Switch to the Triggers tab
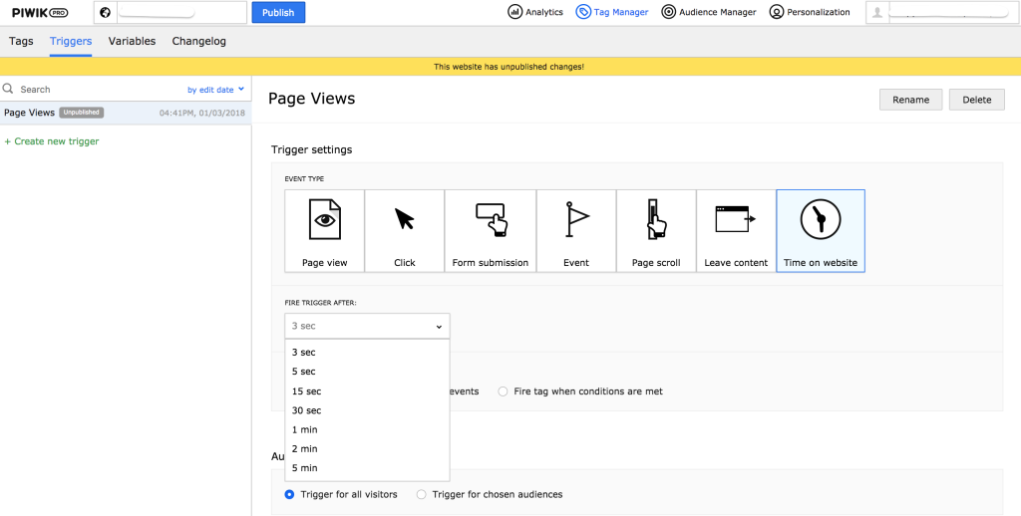This screenshot has width=1021, height=516. coord(71,41)
